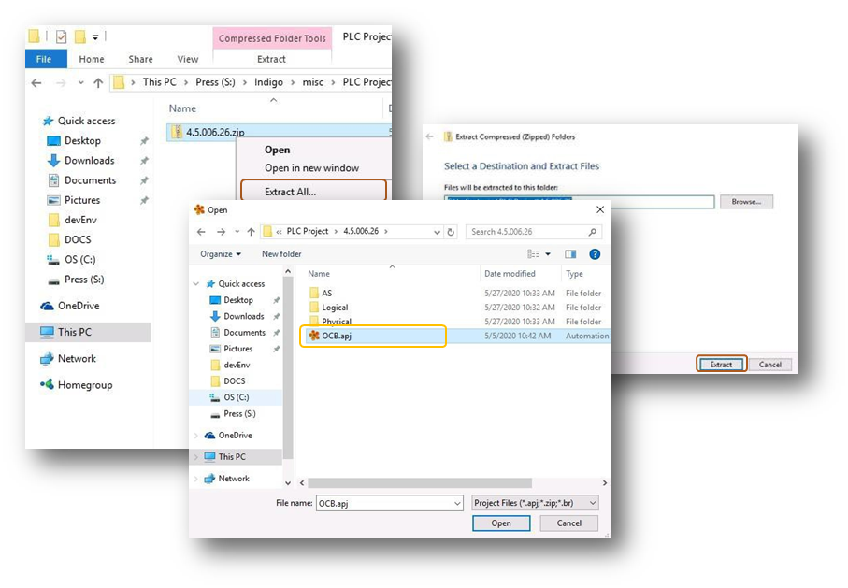Open Project Files type dropdown
848x588 pixels.
(x=535, y=503)
